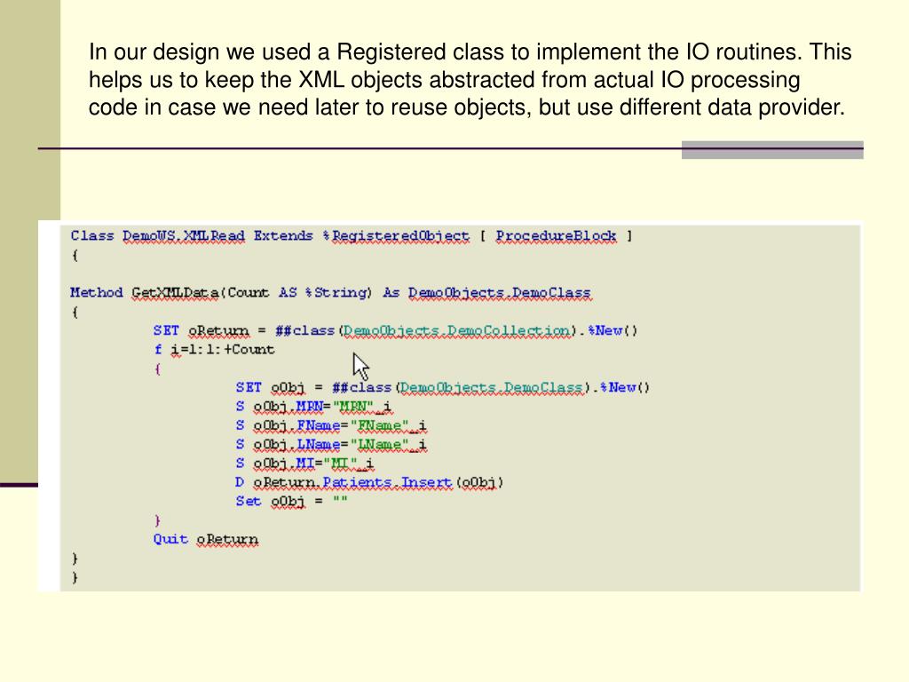Click DemoObjects.DemoCollection in the SET oReturn line
The height and width of the screenshot is (682, 909).
click(455, 330)
